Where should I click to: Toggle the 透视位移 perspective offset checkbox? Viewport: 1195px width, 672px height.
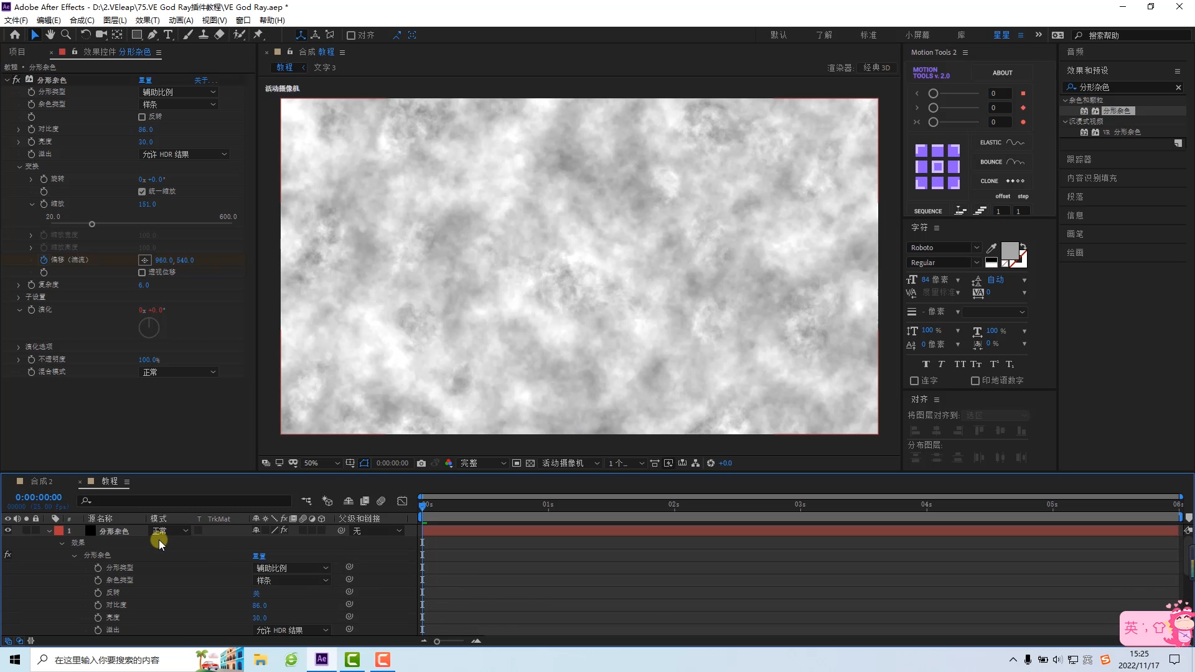[x=142, y=273]
